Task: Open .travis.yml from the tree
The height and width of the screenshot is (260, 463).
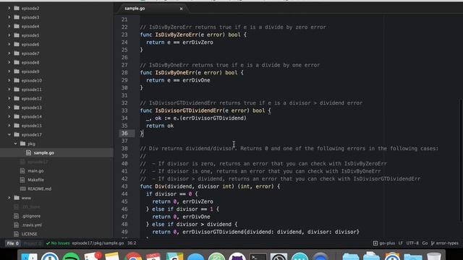Action: (x=32, y=225)
